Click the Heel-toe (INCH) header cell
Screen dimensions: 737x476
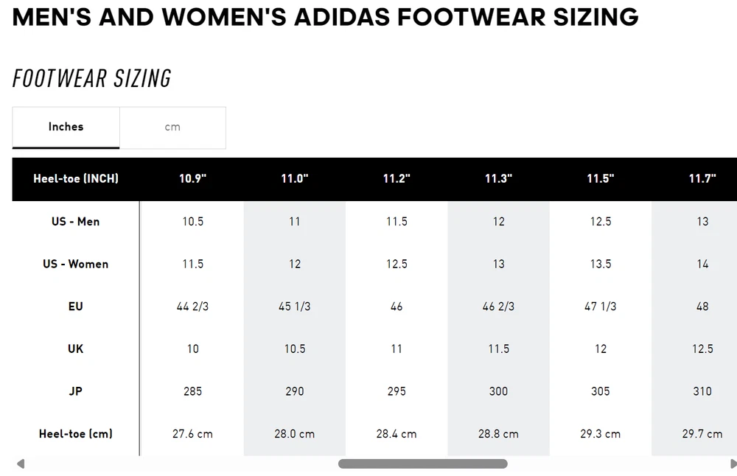[75, 179]
